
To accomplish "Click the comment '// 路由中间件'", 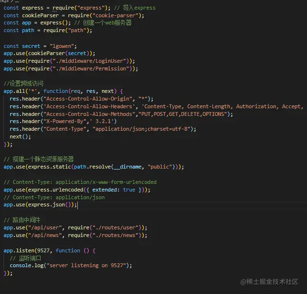I will [22, 220].
